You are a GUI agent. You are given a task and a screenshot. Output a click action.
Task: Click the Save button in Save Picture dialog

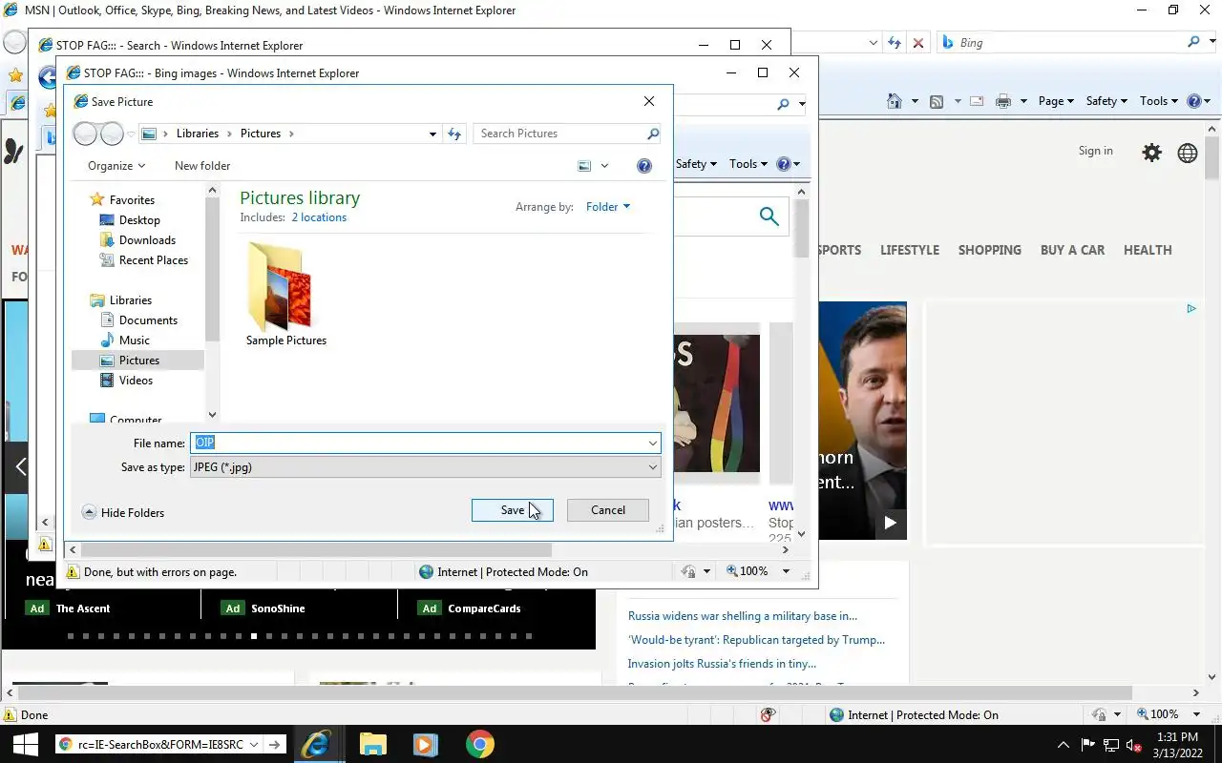pyautogui.click(x=513, y=510)
